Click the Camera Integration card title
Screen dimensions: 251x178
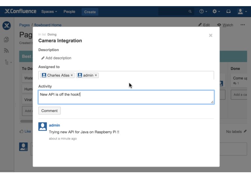[60, 41]
